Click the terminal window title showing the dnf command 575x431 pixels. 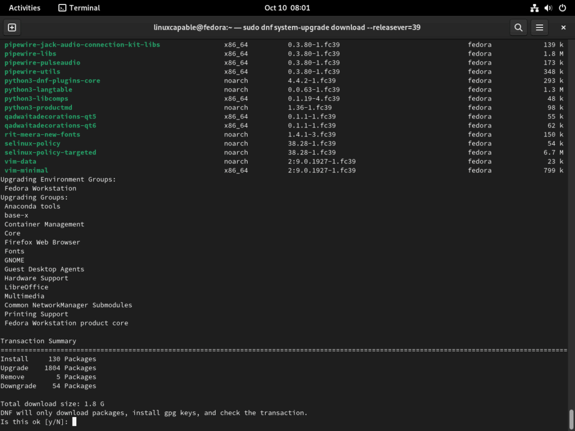point(287,27)
